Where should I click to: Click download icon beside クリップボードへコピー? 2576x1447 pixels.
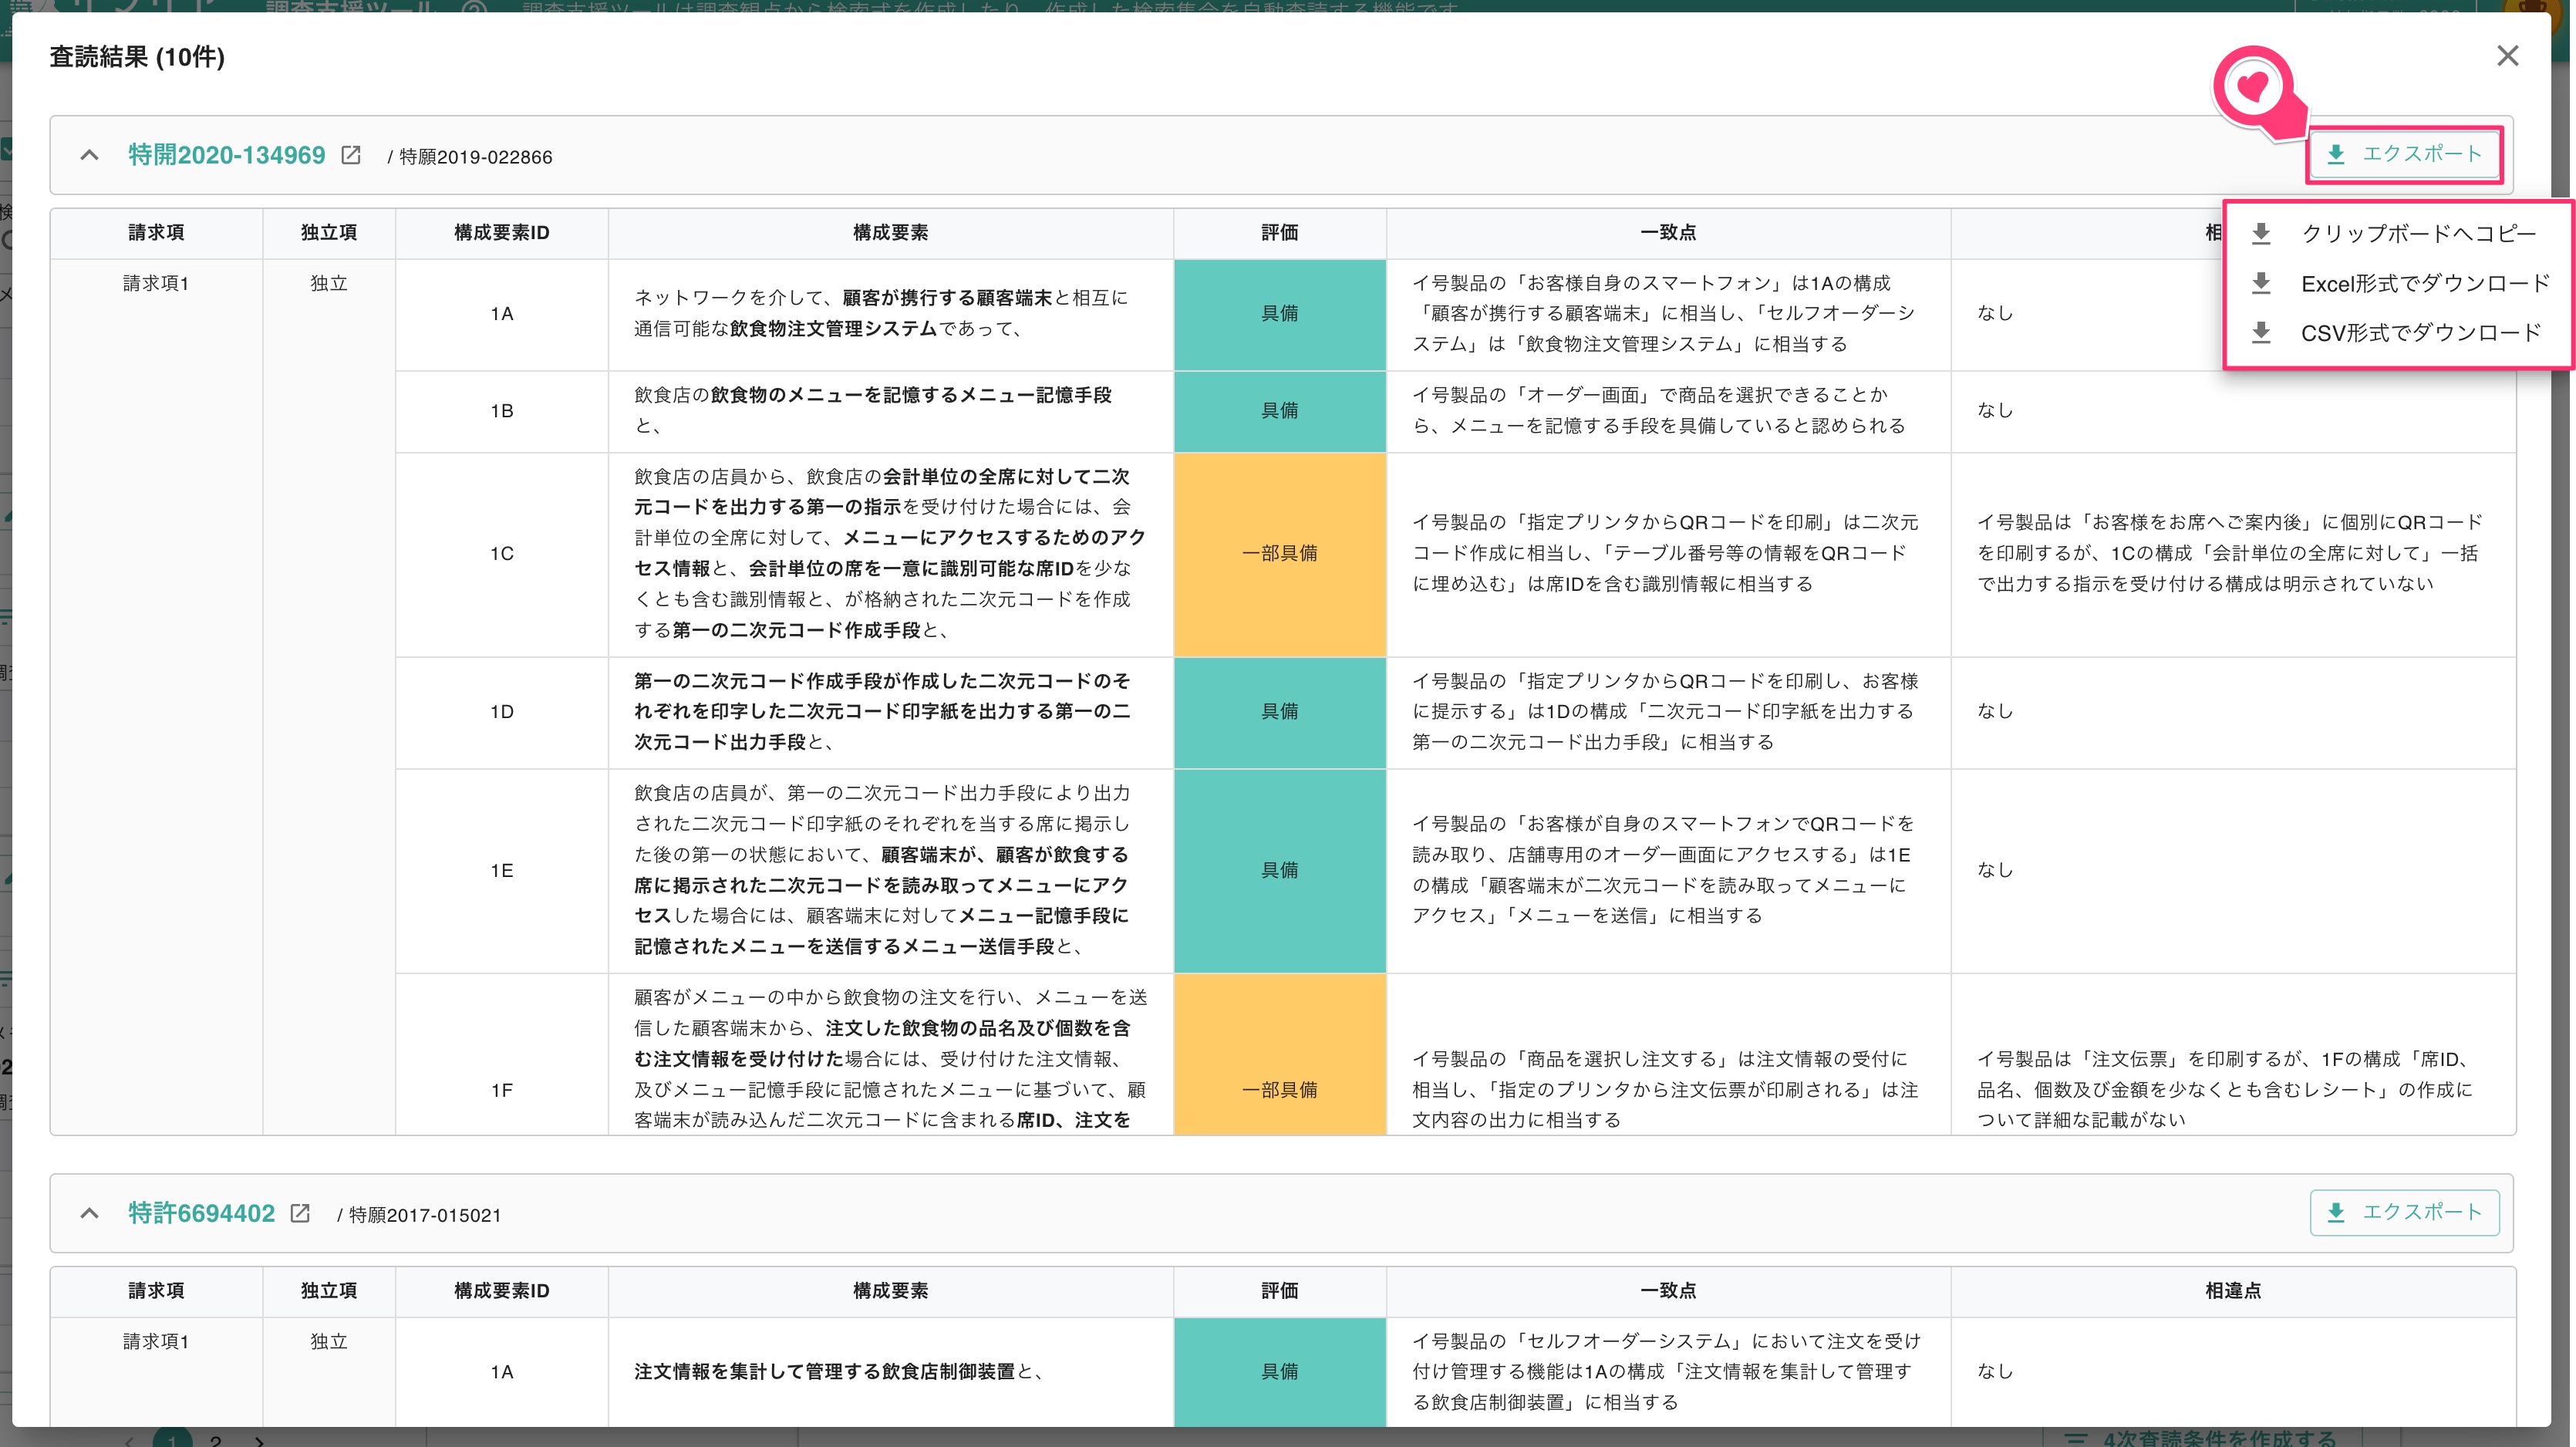[2261, 233]
